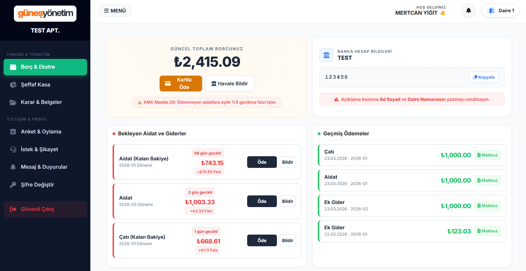This screenshot has height=271, width=526.
Task: Pay the 2026-03 Aidat with Öde
Action: coord(262,201)
